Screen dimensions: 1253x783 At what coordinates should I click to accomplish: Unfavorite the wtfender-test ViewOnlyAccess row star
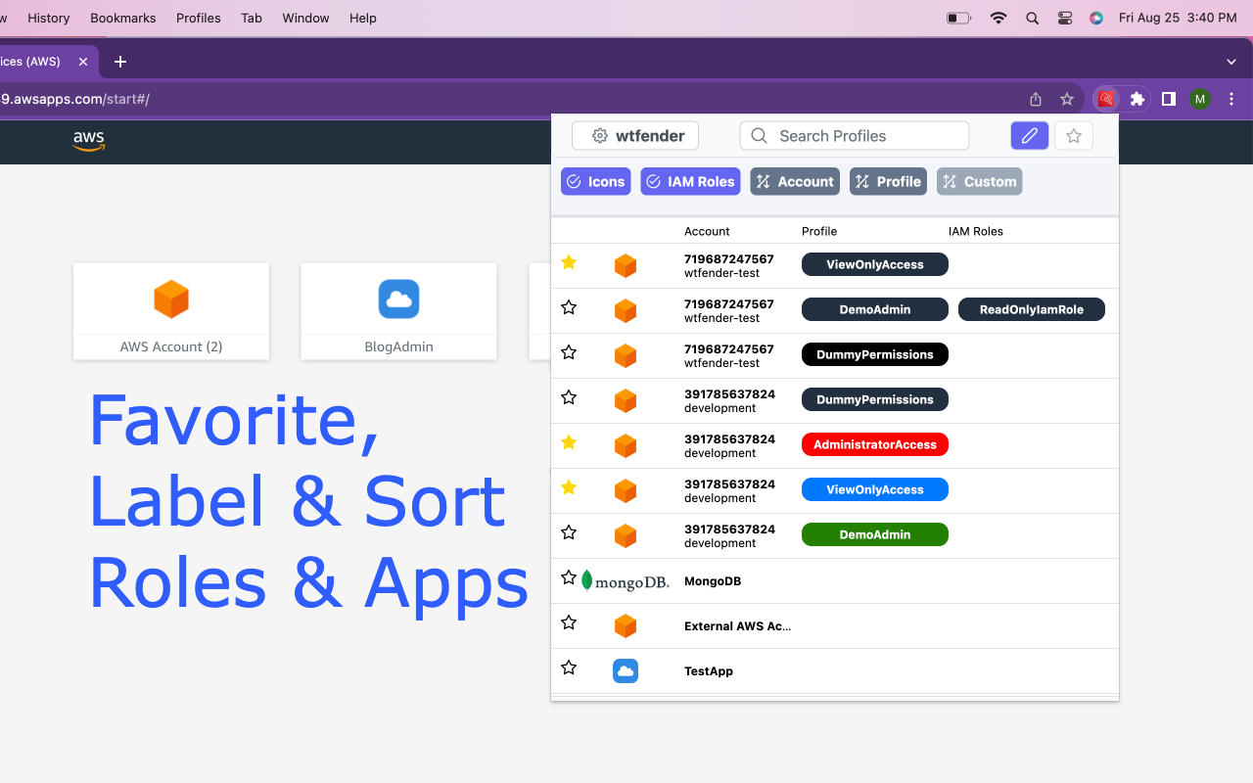coord(569,262)
